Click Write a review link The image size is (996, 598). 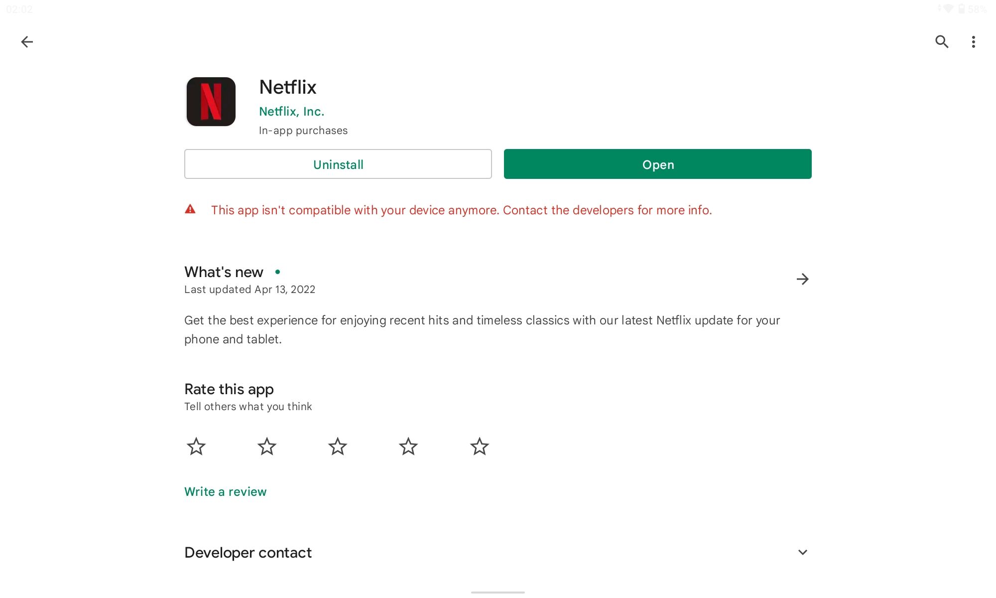[x=225, y=492]
